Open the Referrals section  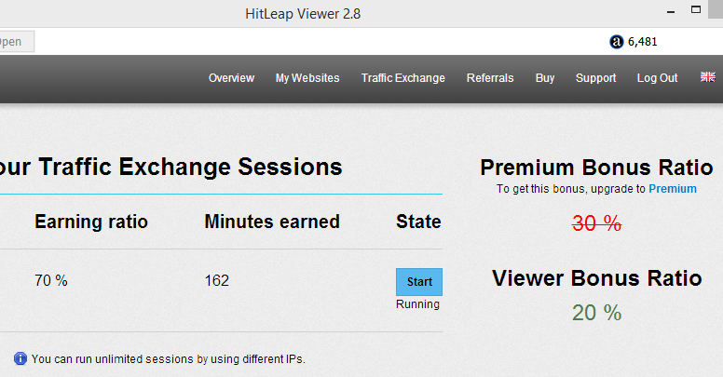point(490,78)
